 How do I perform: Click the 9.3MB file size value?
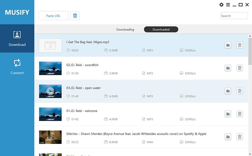(113, 50)
